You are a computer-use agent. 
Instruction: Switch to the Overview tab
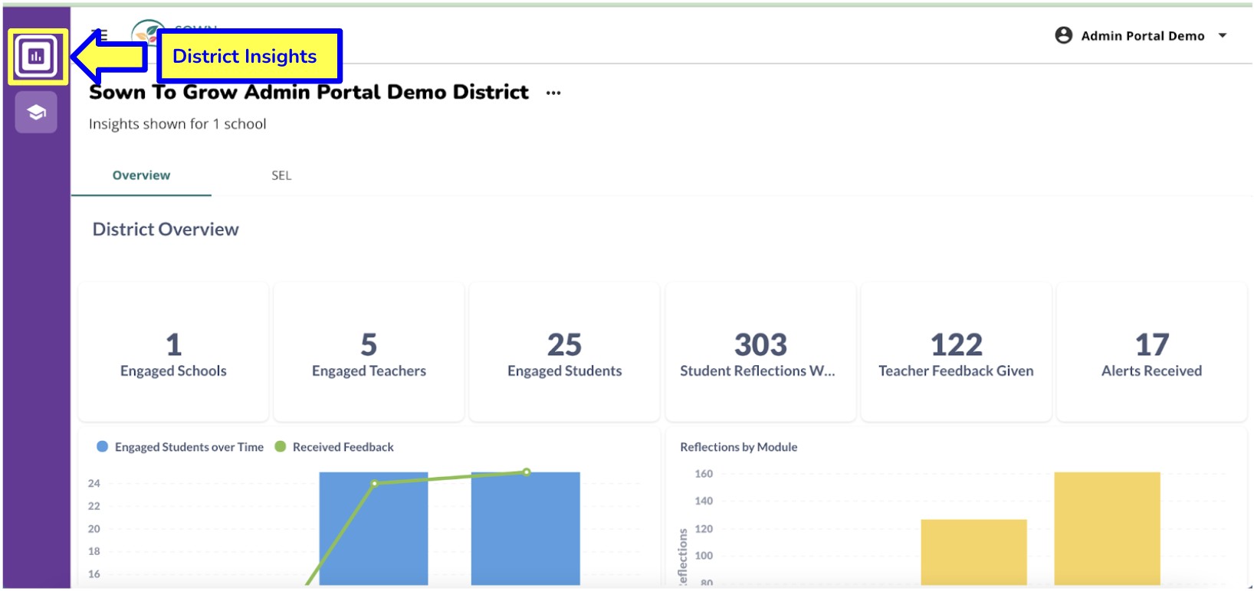pos(141,175)
